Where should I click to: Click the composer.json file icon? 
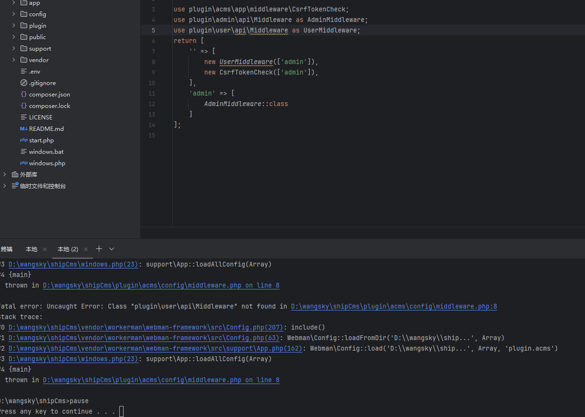pyautogui.click(x=24, y=95)
